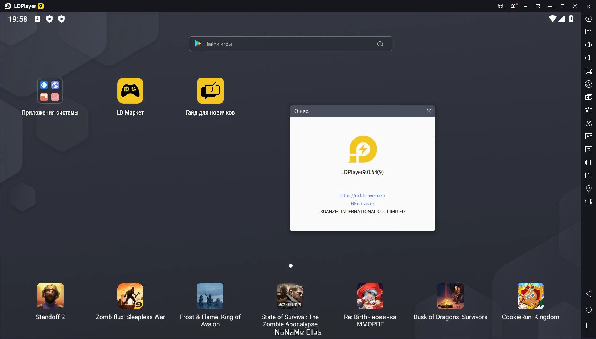This screenshot has width=596, height=339.
Task: Select the scissors screenshot tool
Action: click(589, 123)
